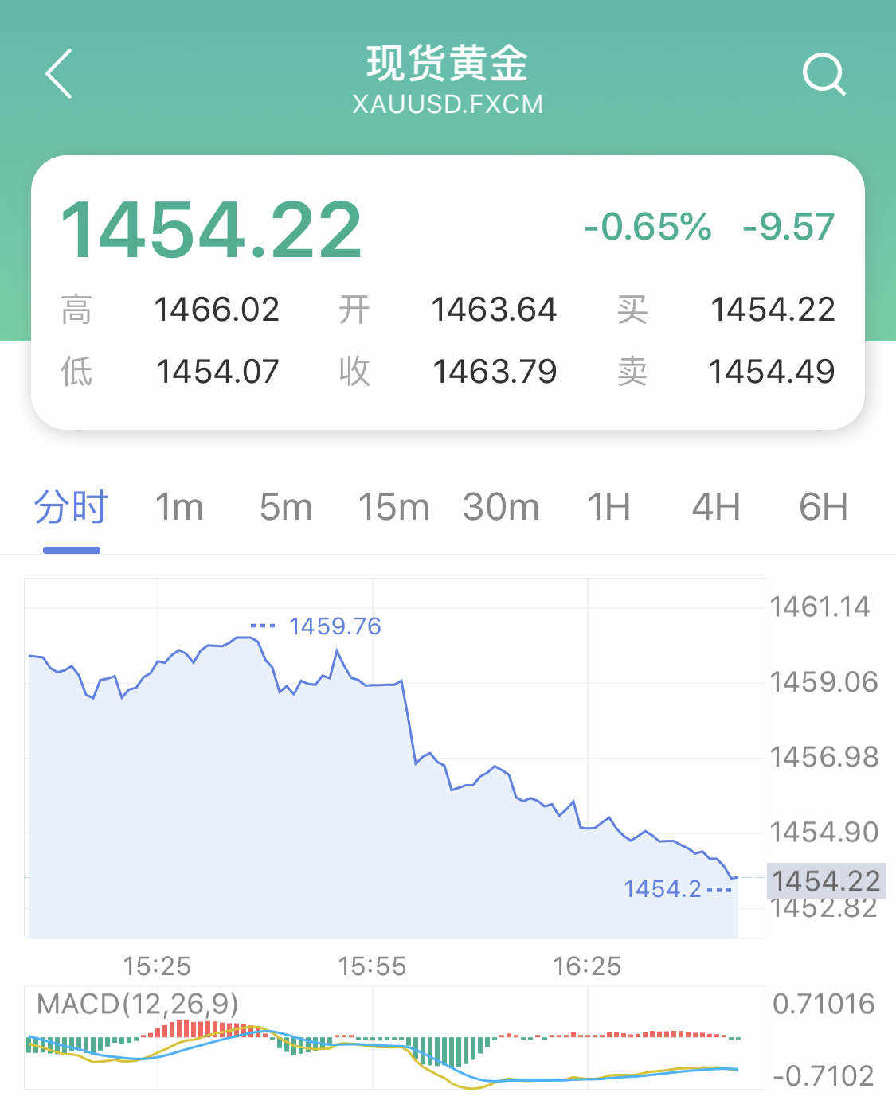The height and width of the screenshot is (1104, 896).
Task: Open the 1H chart tab
Action: point(608,508)
